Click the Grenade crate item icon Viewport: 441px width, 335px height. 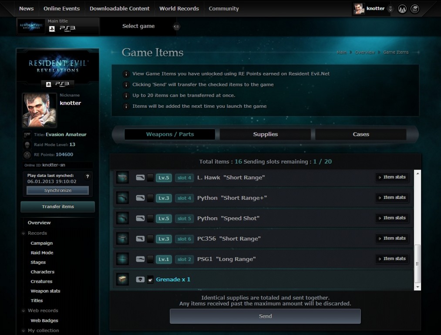click(x=123, y=280)
